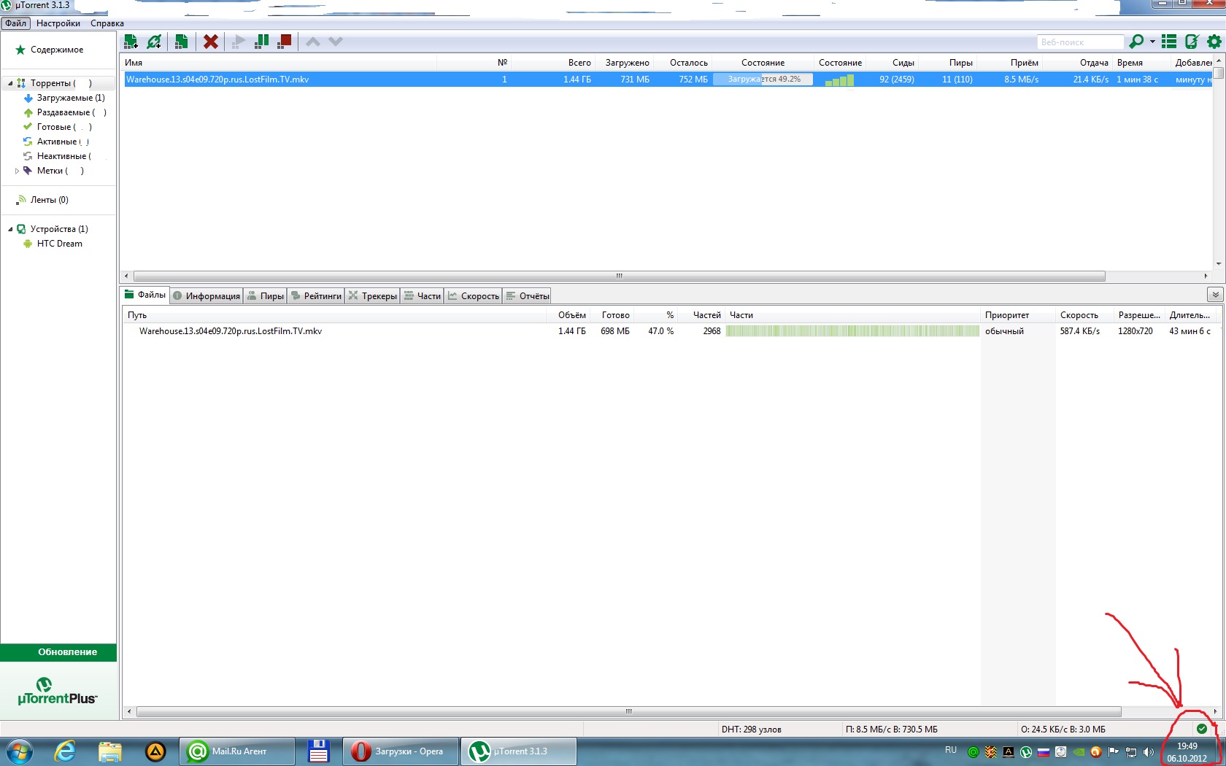Stop the torrent using the red stop icon
Screen dimensions: 1226x766
(285, 42)
